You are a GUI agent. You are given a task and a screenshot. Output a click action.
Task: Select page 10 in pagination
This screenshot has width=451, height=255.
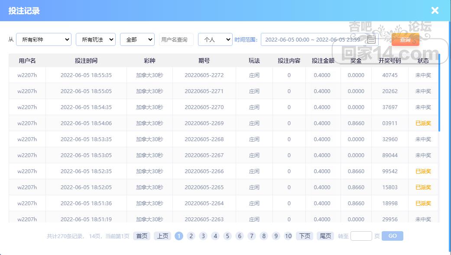(x=288, y=236)
